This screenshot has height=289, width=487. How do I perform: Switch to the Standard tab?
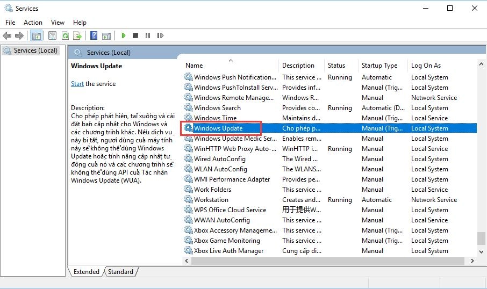pyautogui.click(x=120, y=272)
